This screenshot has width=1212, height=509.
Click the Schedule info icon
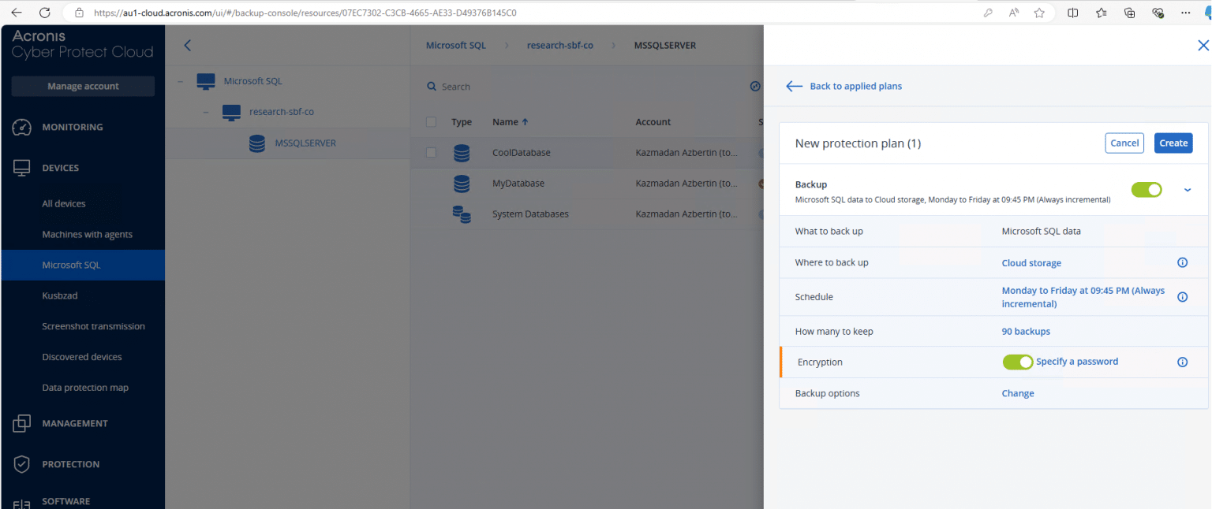point(1182,297)
